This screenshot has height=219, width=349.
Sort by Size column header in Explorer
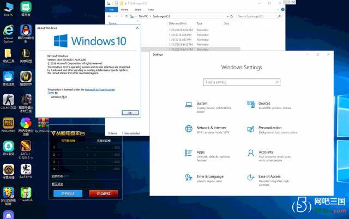click(226, 23)
